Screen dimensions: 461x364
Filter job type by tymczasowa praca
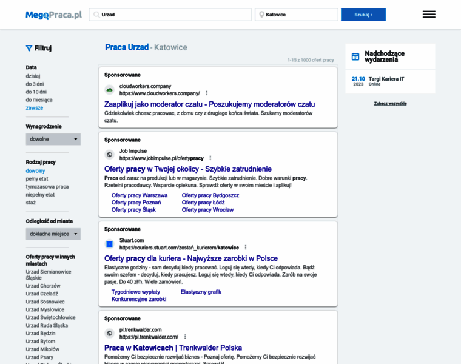47,187
